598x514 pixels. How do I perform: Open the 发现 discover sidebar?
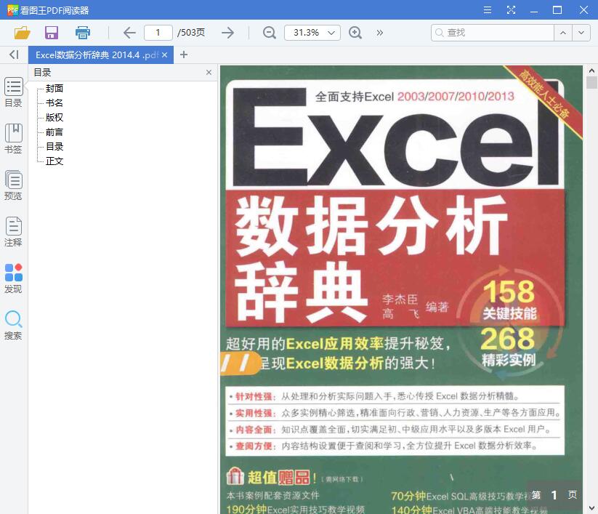13,278
